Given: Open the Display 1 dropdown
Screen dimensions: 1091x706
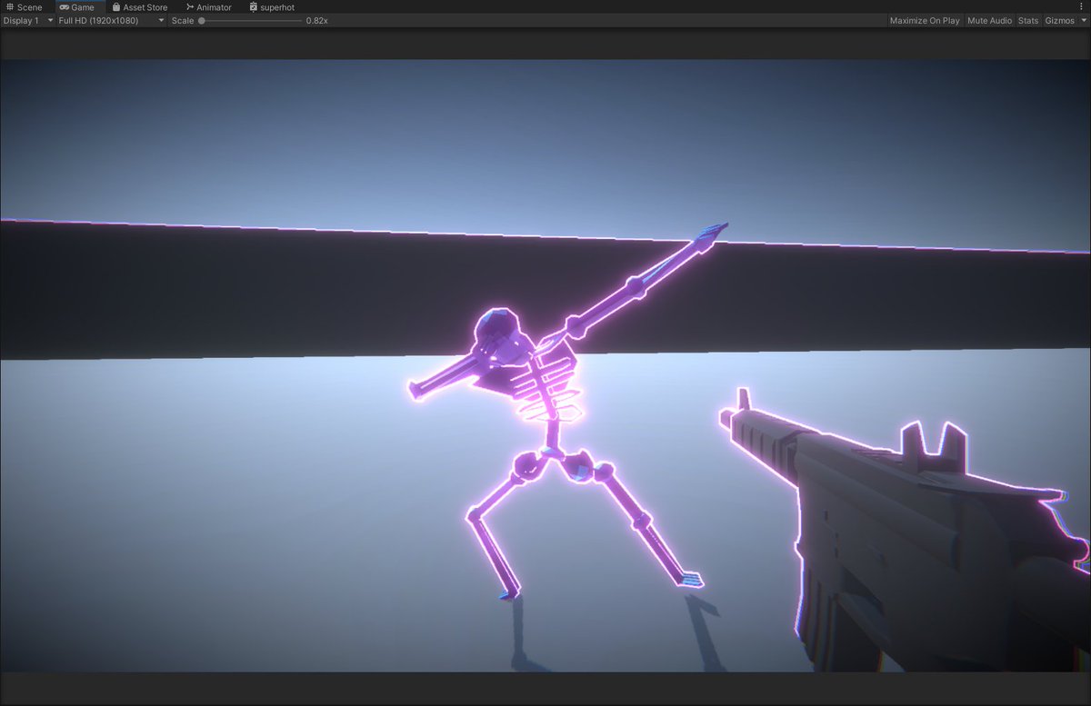Looking at the screenshot, I should click(x=27, y=20).
